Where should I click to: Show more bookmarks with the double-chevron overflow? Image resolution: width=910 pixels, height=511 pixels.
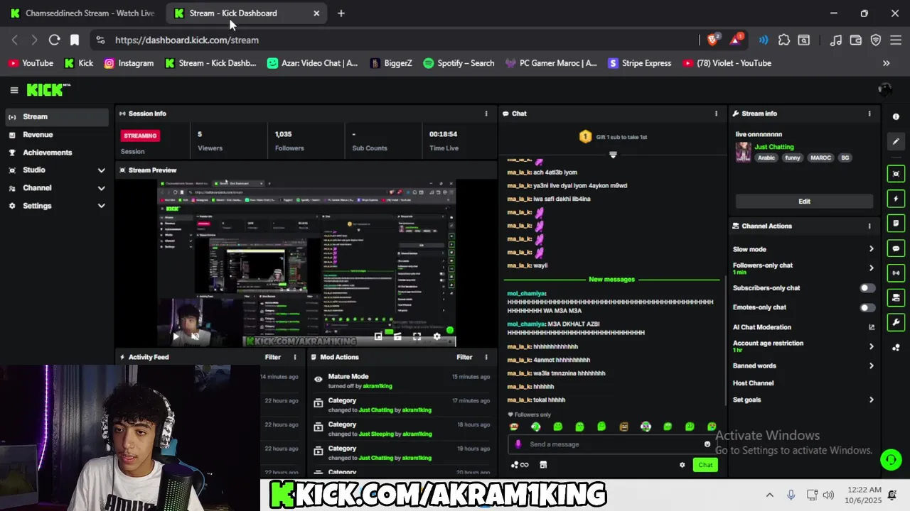coord(886,63)
